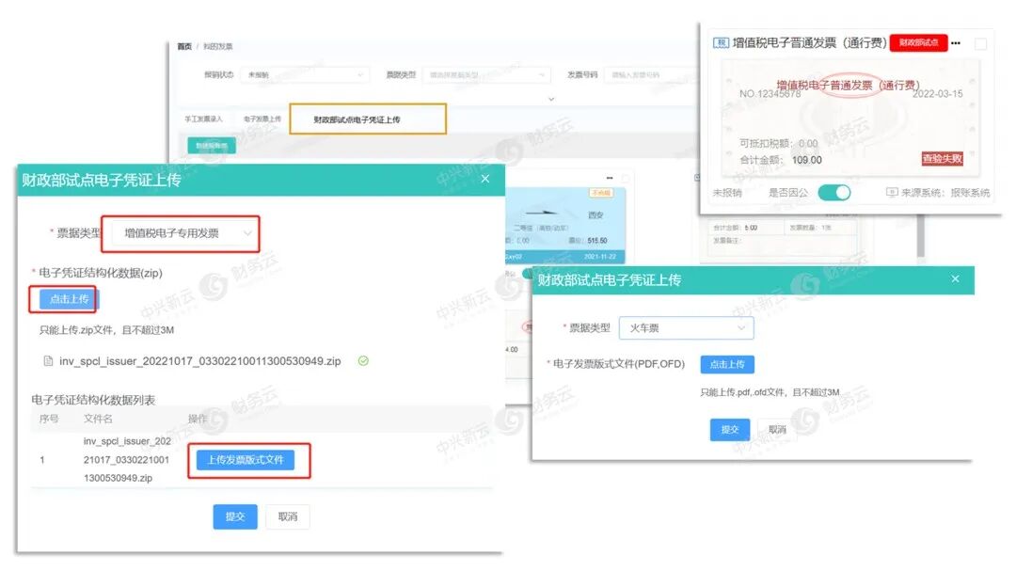Click the blue 点击上传 button in the zip upload dialog

click(69, 299)
